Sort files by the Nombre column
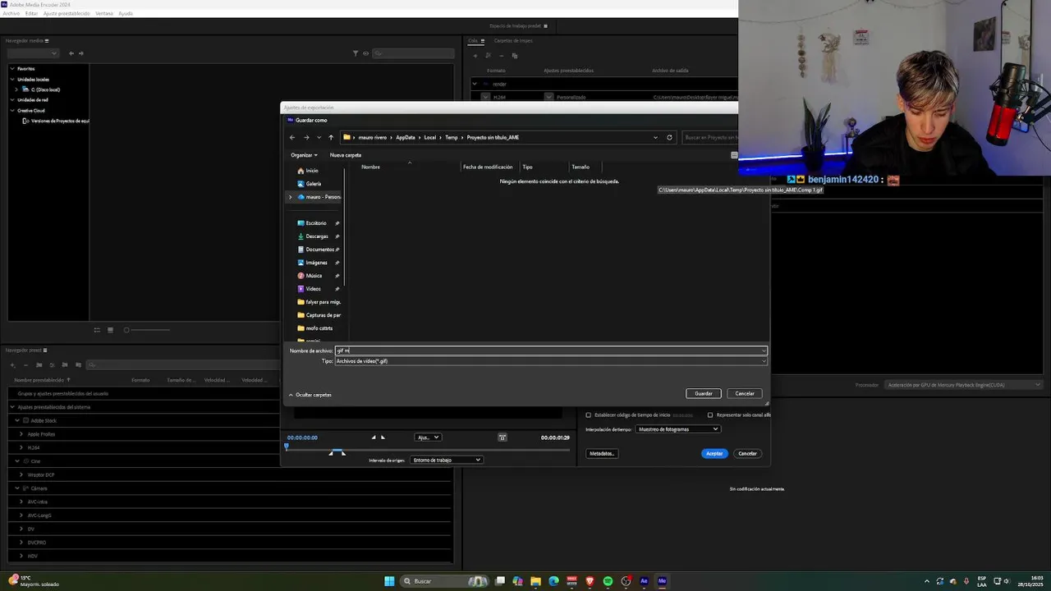Image resolution: width=1051 pixels, height=591 pixels. pyautogui.click(x=370, y=167)
